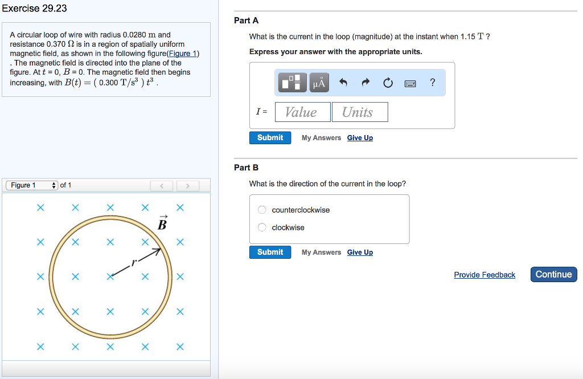Open the Figure 1 dropdown
Screen dimensions: 583x379
(31, 185)
